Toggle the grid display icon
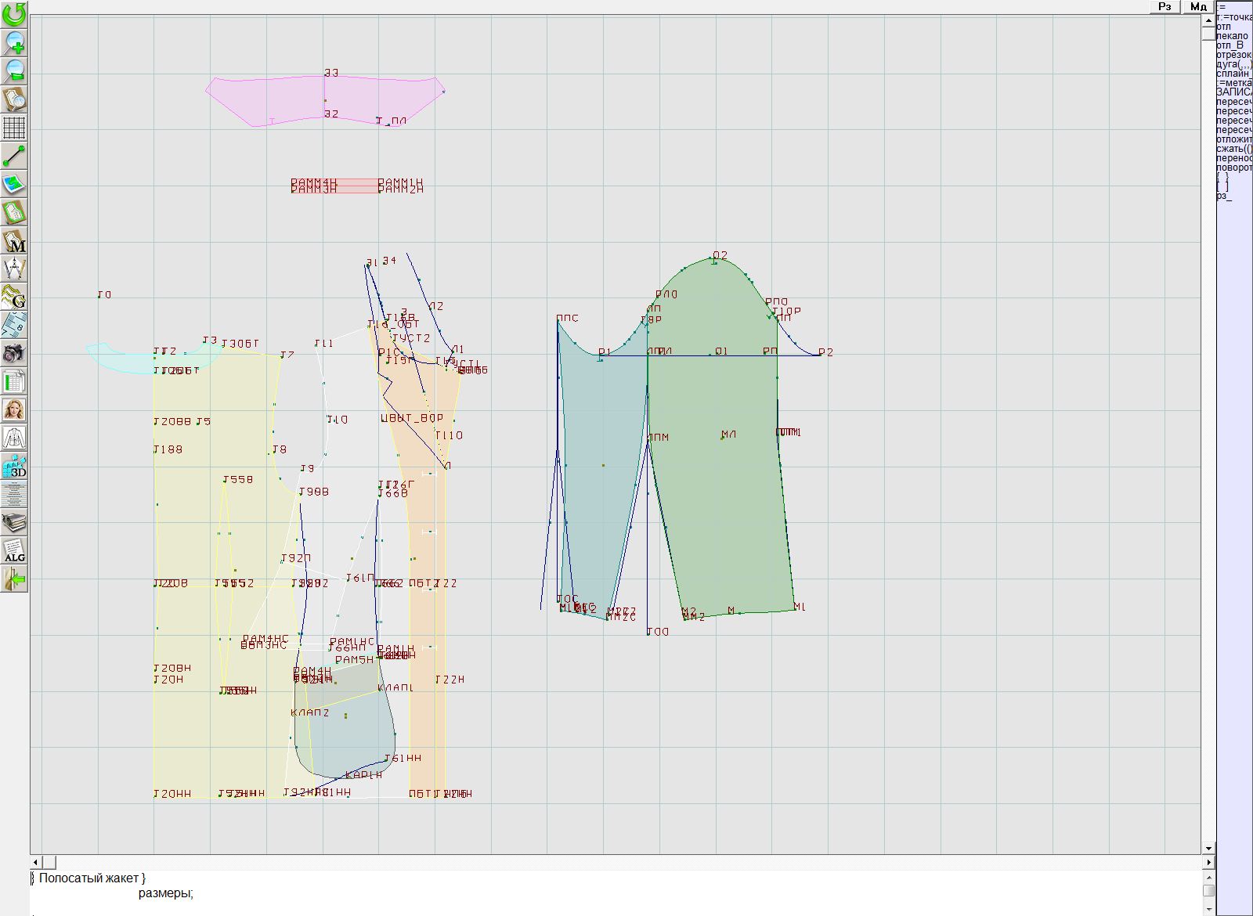This screenshot has height=916, width=1253. (x=14, y=128)
